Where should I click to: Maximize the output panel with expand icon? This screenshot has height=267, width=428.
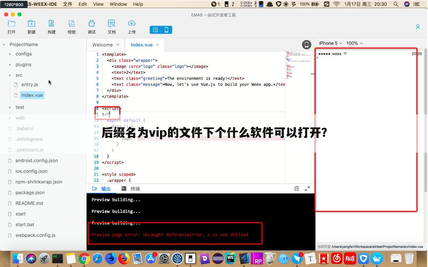pos(307,189)
